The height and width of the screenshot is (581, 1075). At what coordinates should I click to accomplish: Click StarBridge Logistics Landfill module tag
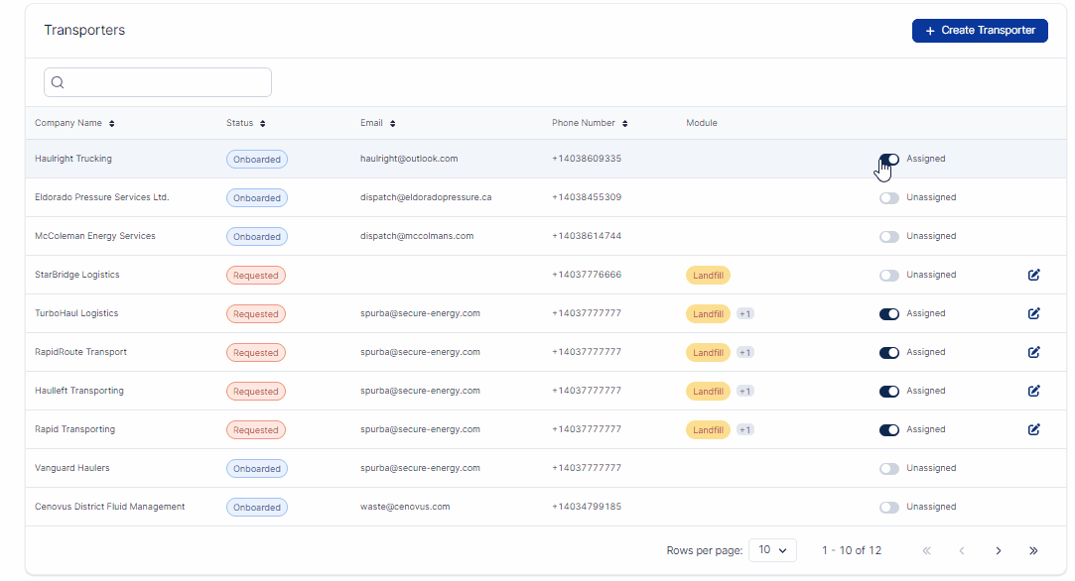708,276
